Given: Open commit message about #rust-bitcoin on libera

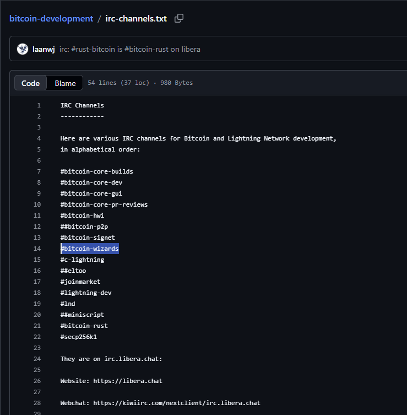Looking at the screenshot, I should coord(130,49).
